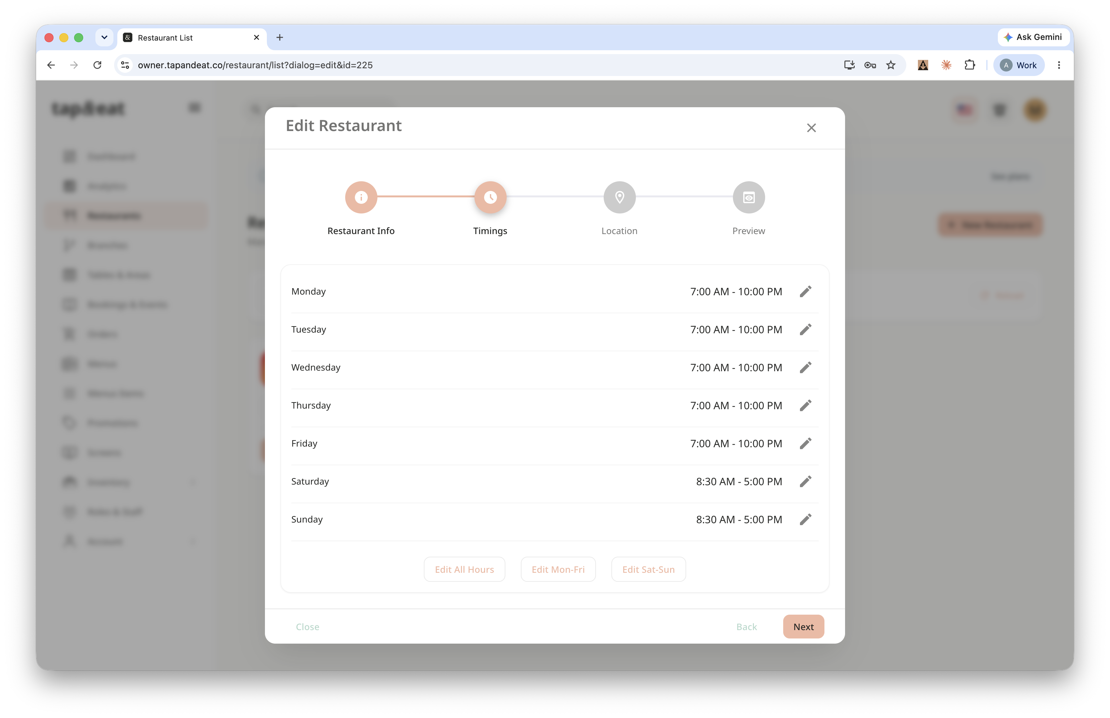Navigate forward in browser history
This screenshot has width=1110, height=718.
(74, 65)
